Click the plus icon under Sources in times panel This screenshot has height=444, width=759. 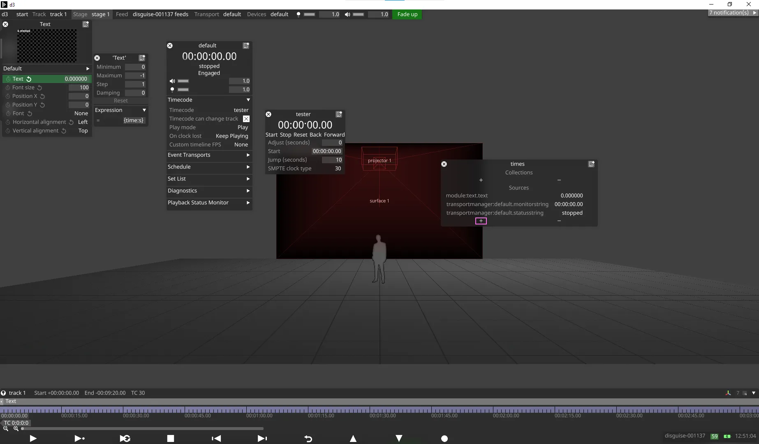(x=480, y=221)
